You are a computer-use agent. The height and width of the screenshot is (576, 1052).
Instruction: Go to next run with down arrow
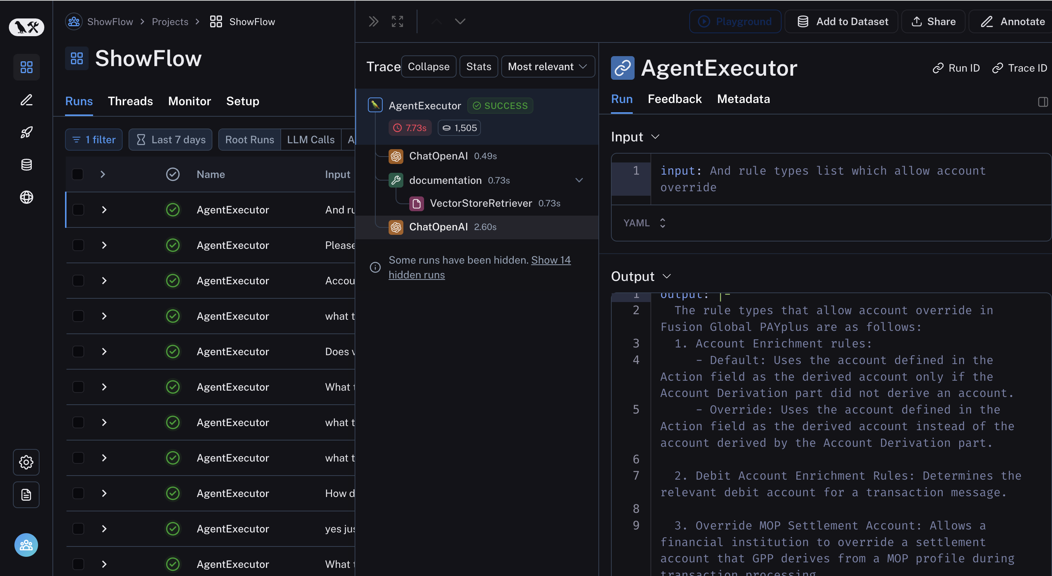pos(460,21)
